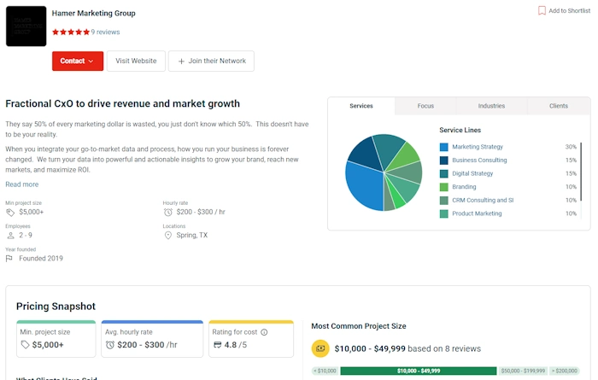Screen dimensions: 598x380
Task: Click the large blue pie chart slice
Action: pyautogui.click(x=364, y=187)
